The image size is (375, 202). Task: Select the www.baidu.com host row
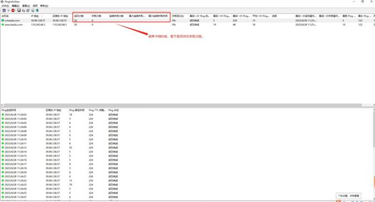(13, 25)
